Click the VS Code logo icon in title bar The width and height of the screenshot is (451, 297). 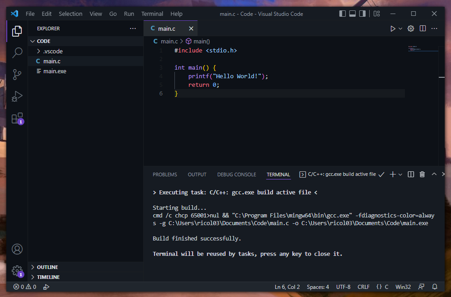click(14, 14)
